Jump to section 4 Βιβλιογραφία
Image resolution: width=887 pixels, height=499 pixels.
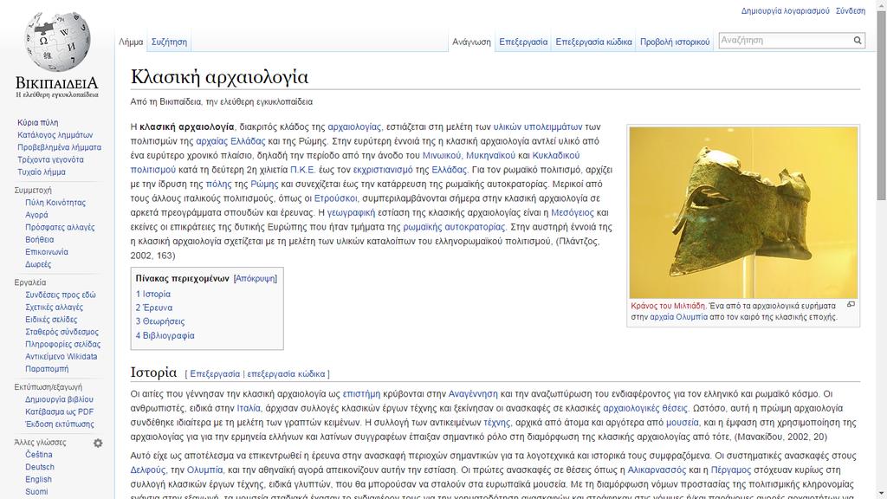(165, 335)
